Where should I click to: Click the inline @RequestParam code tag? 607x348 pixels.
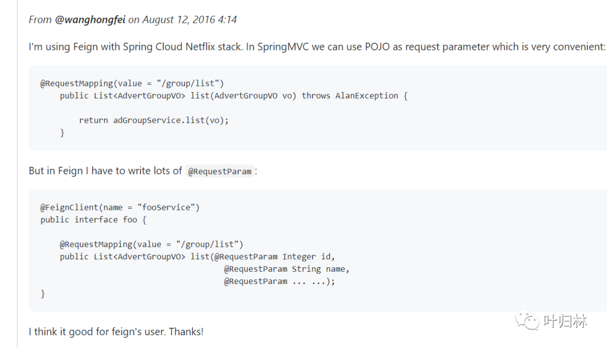220,171
